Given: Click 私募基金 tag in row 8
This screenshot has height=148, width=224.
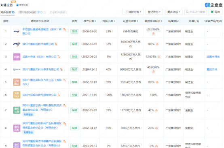Looking at the screenshot, I should tap(28, 132).
